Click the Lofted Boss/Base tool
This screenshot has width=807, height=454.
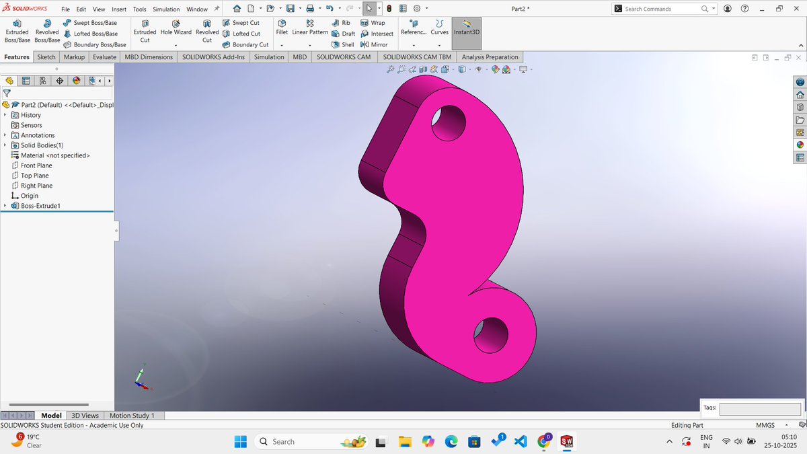[x=90, y=34]
